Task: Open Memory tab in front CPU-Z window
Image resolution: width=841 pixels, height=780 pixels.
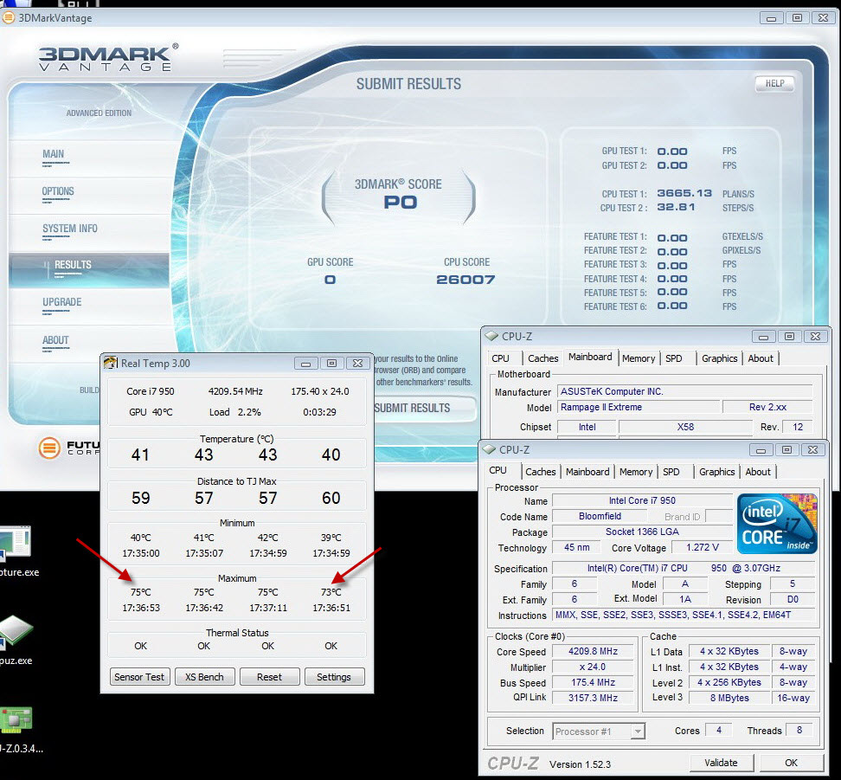Action: (636, 471)
